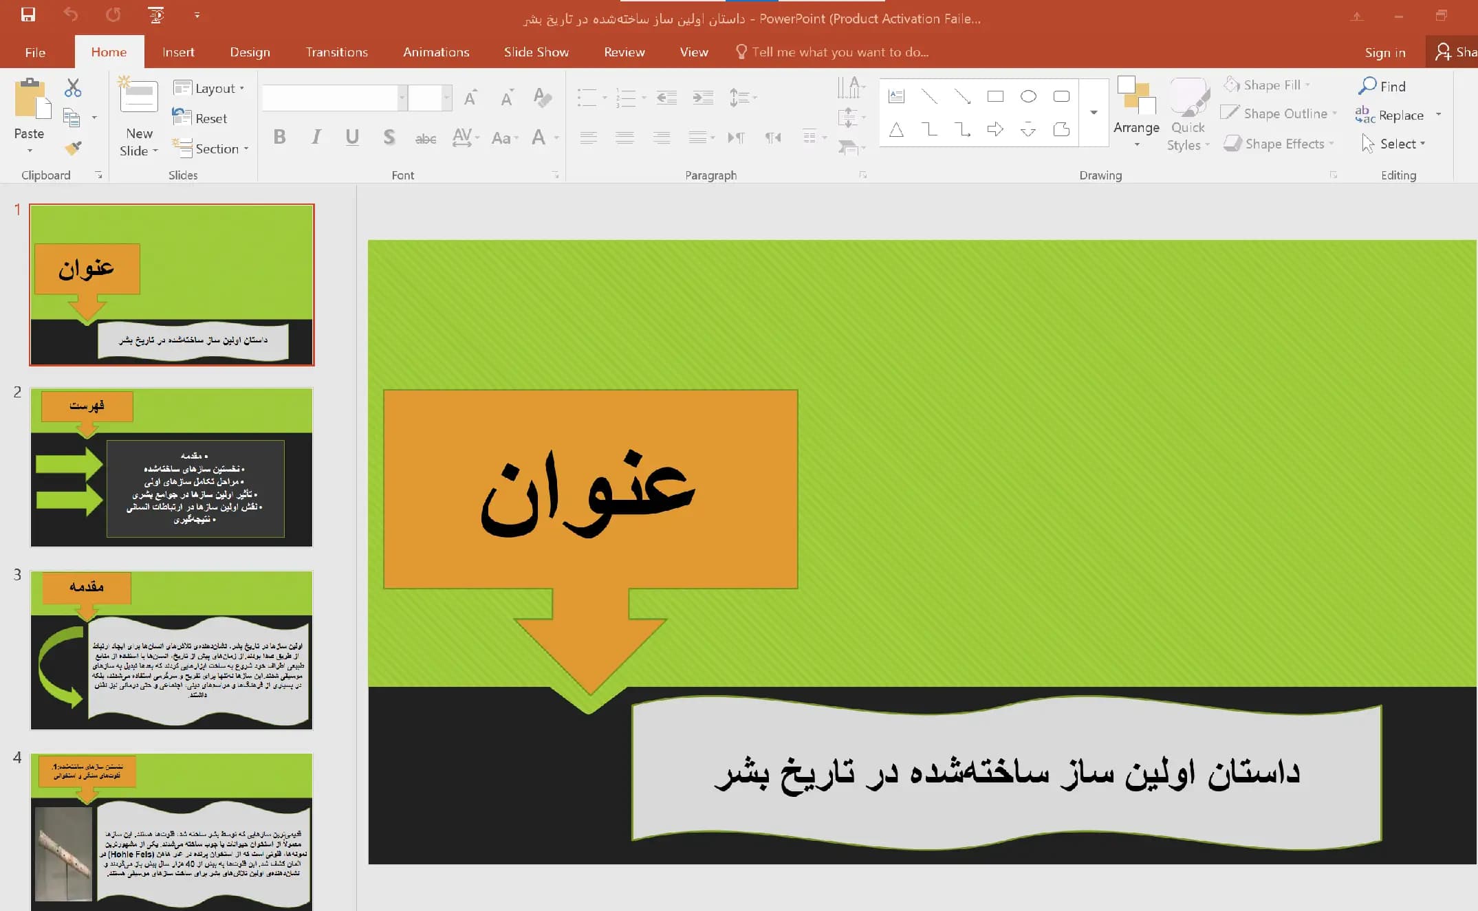Toggle Underline formatting
Image resolution: width=1478 pixels, height=911 pixels.
click(x=352, y=137)
